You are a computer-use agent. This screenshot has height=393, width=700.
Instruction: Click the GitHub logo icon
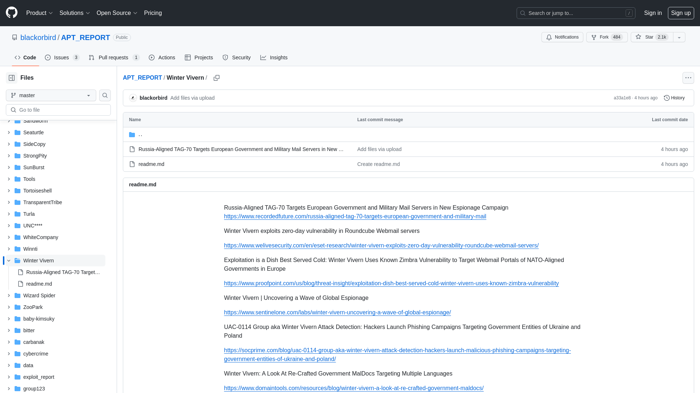[12, 13]
